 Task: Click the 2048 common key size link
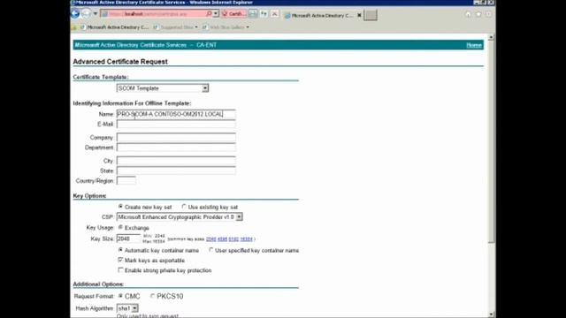[210, 239]
